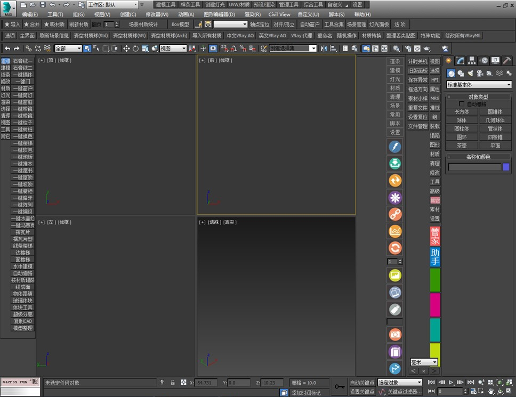Click the selection lock toggle icon
Screen dimensions: 516x397
[172, 383]
